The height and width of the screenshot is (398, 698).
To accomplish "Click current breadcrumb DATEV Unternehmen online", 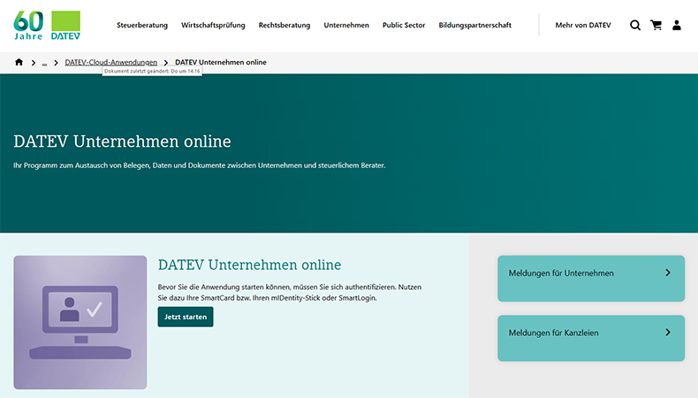I will point(221,63).
